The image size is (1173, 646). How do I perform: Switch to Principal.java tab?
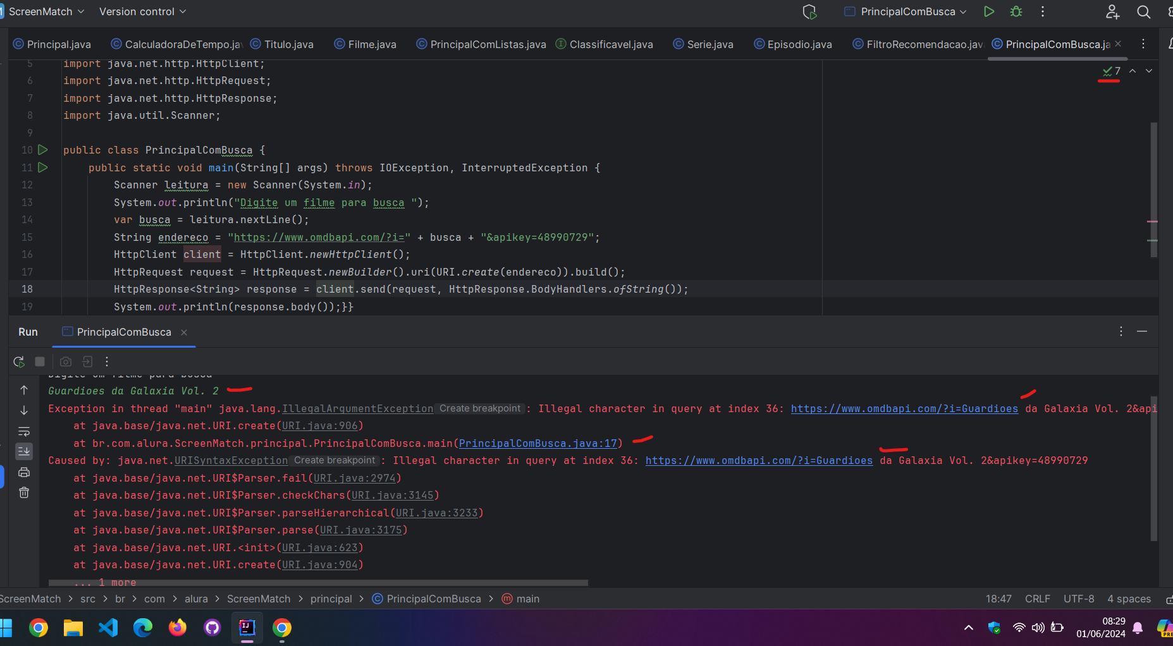pyautogui.click(x=52, y=44)
